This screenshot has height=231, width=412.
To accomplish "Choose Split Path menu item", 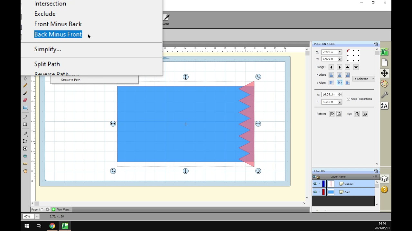I will [47, 64].
